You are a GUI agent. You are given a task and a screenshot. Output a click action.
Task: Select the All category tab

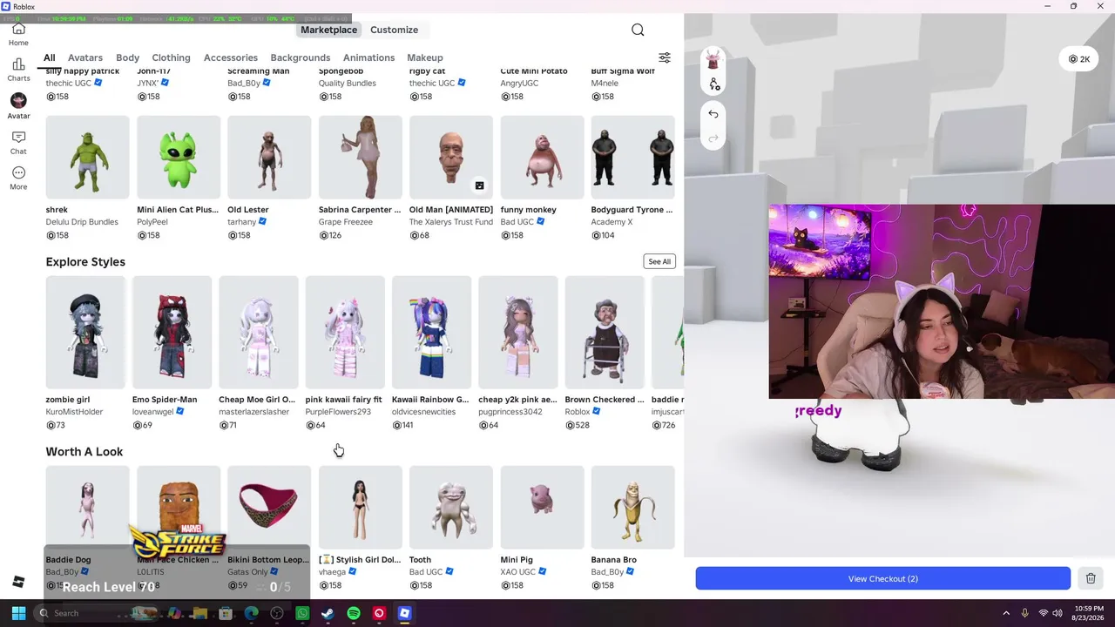point(50,57)
